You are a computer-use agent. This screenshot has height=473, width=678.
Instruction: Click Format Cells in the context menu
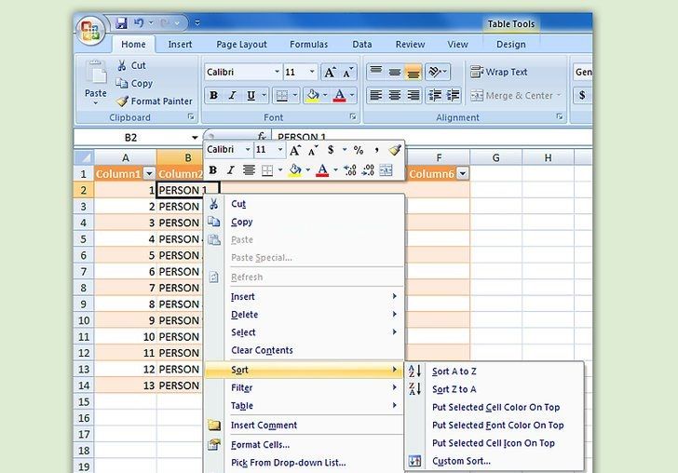click(260, 444)
